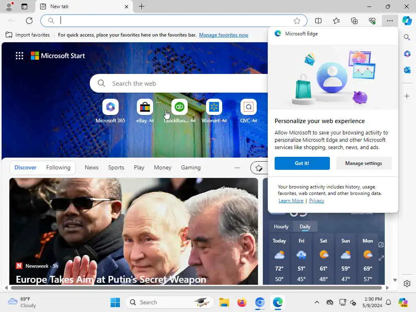
Task: Click Got it! button
Action: [x=302, y=163]
